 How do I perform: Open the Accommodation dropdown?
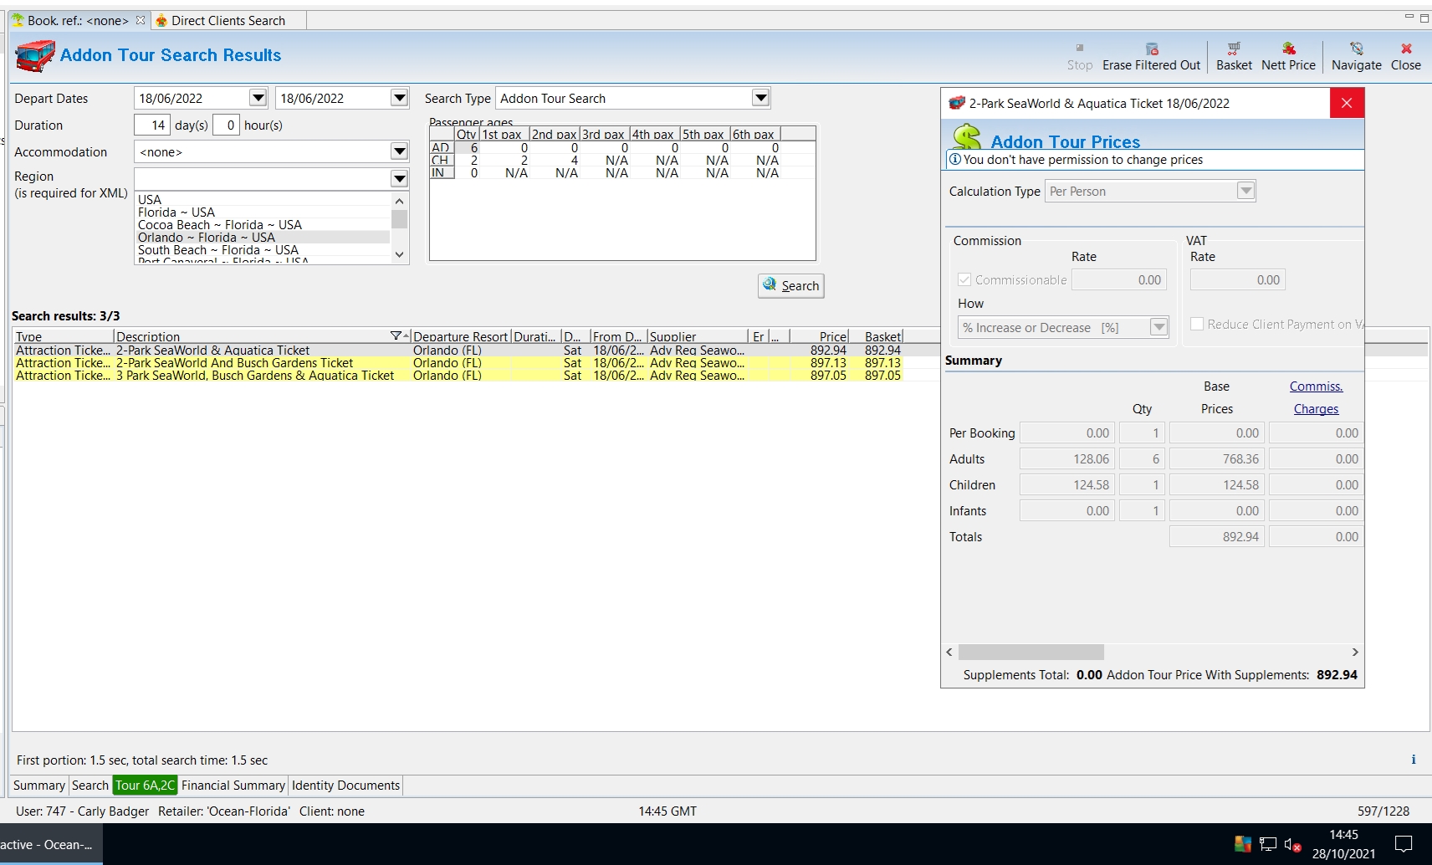pyautogui.click(x=399, y=152)
